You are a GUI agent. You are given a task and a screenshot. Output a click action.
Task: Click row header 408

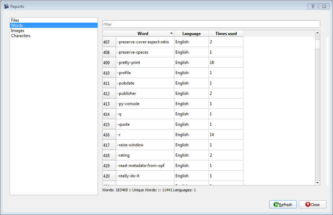[x=109, y=52]
